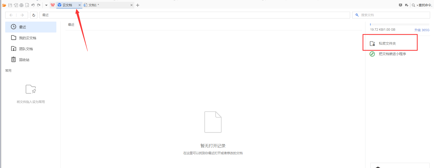This screenshot has height=168, width=434.
Task: Click the Print icon in quick toolbar
Action: pyautogui.click(x=22, y=5)
